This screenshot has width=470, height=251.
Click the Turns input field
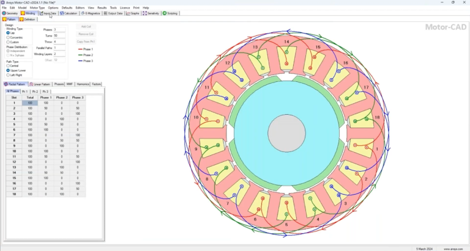coord(59,35)
